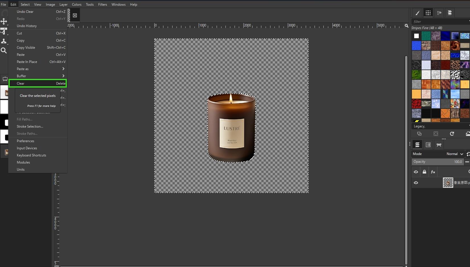This screenshot has height=267, width=470.
Task: Choose Undo History from Edit menu
Action: [38, 26]
